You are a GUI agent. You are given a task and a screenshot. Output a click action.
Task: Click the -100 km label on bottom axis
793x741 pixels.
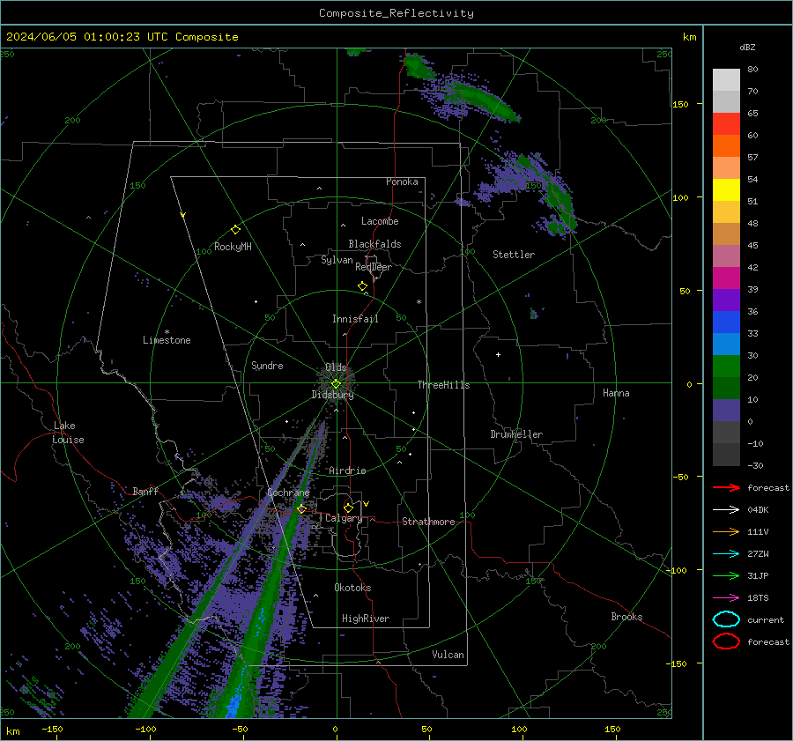point(145,729)
